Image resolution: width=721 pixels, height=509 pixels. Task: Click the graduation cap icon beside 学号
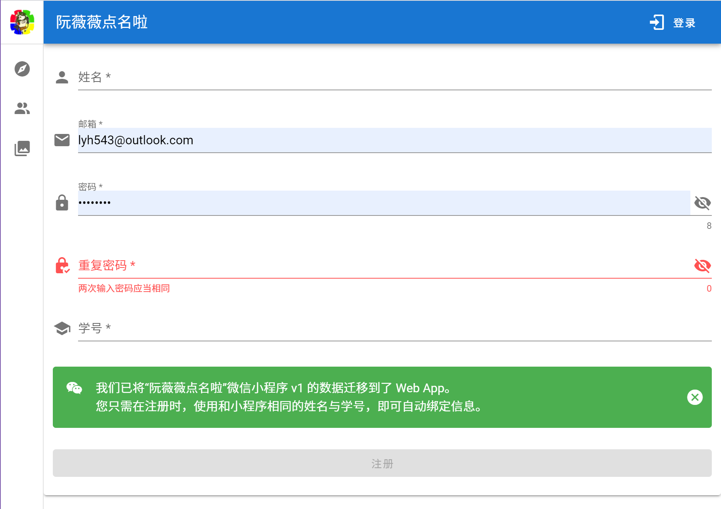pyautogui.click(x=62, y=328)
